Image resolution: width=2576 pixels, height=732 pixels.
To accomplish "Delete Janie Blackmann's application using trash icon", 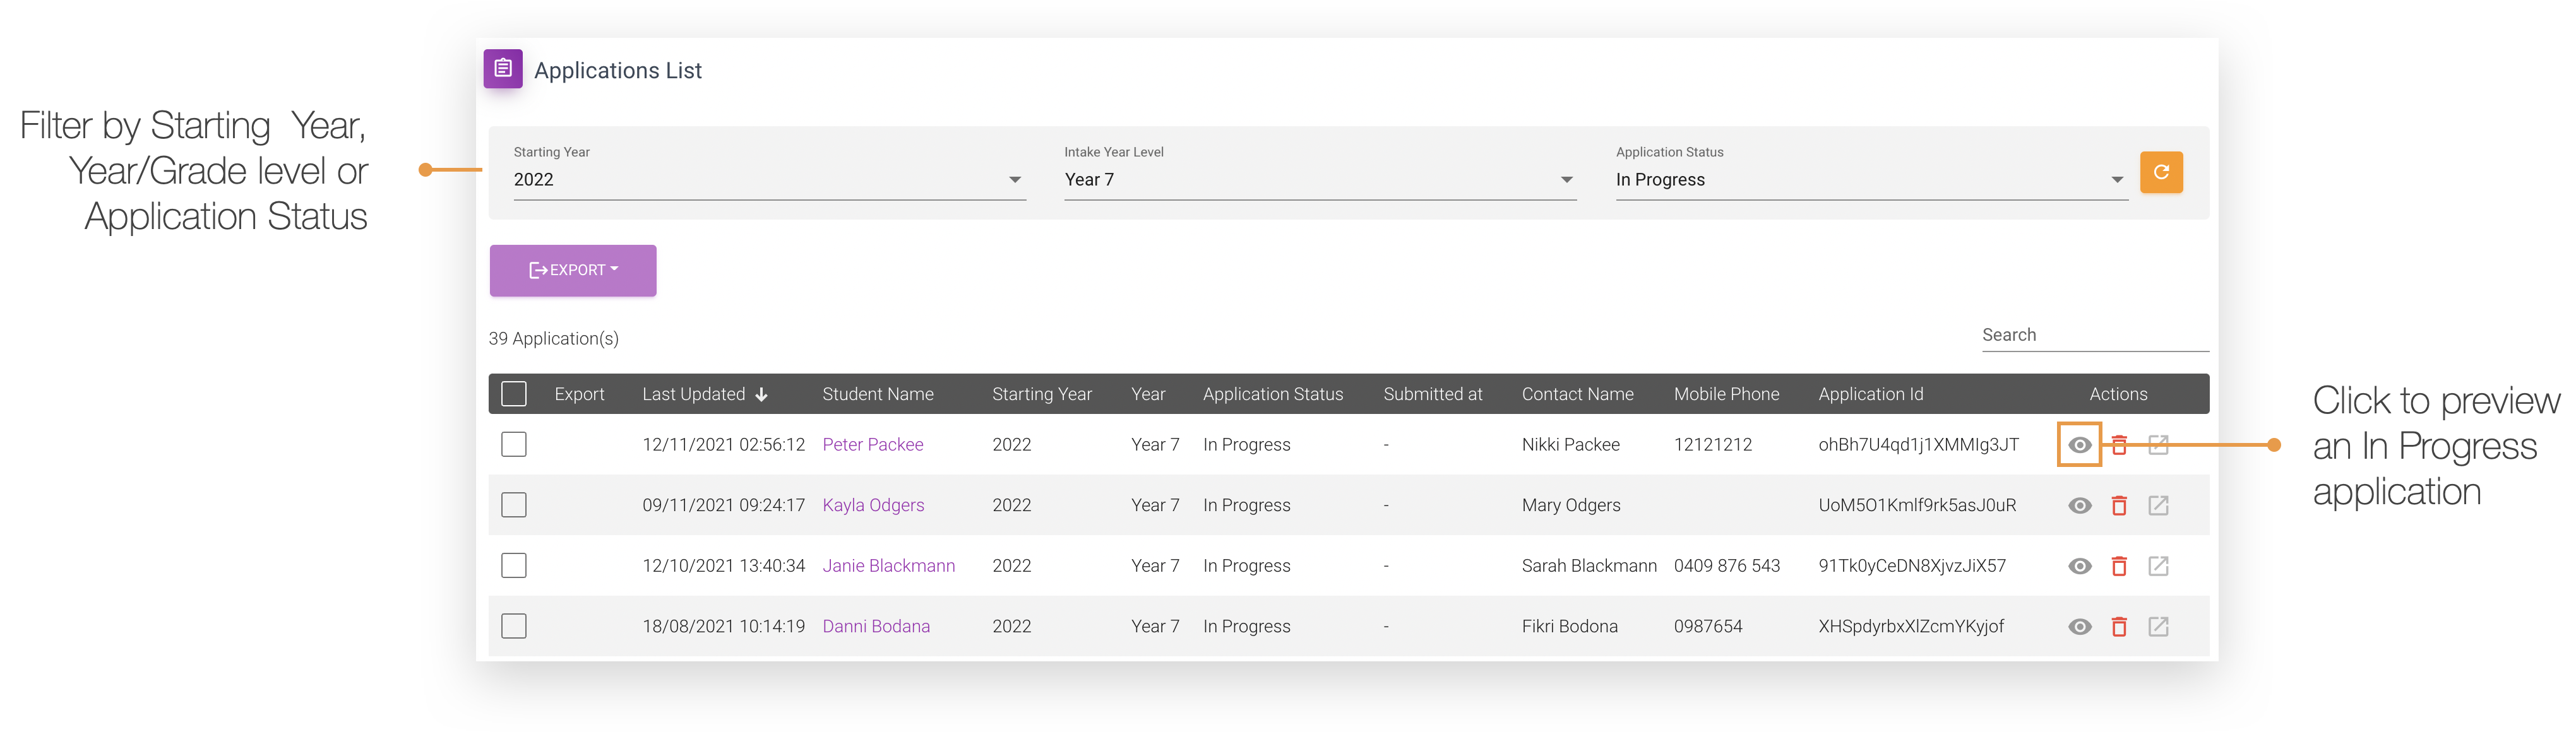I will [2119, 566].
